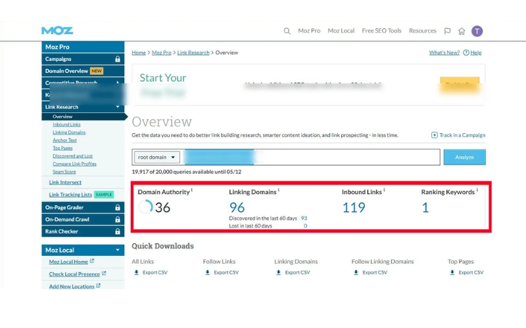The width and height of the screenshot is (526, 328).
Task: Click the domain URL input field
Action: click(310, 157)
